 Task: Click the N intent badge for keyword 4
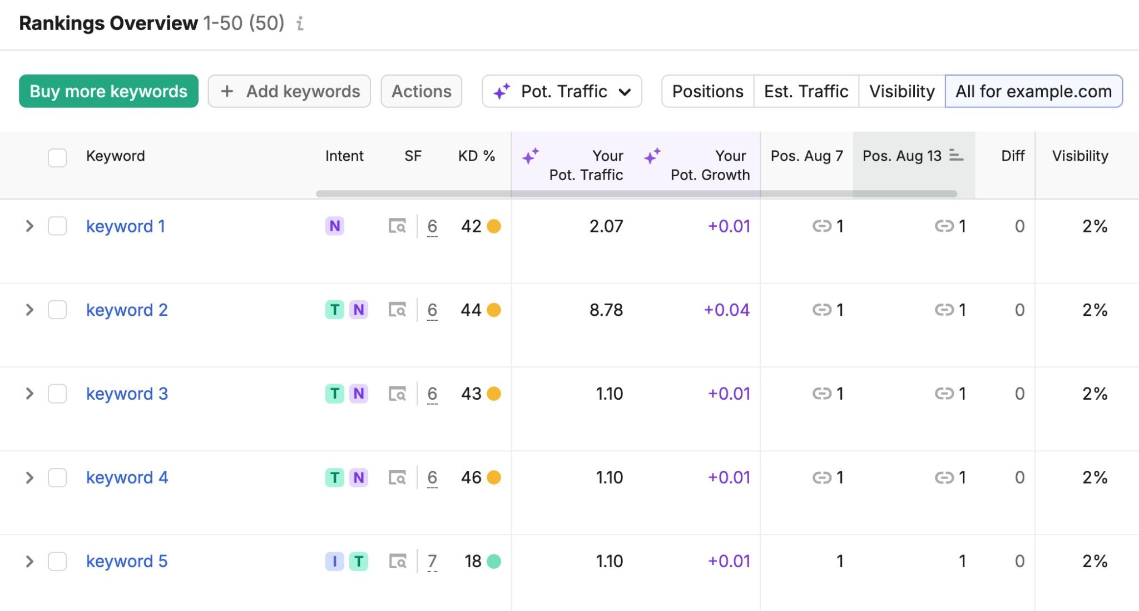pyautogui.click(x=359, y=478)
